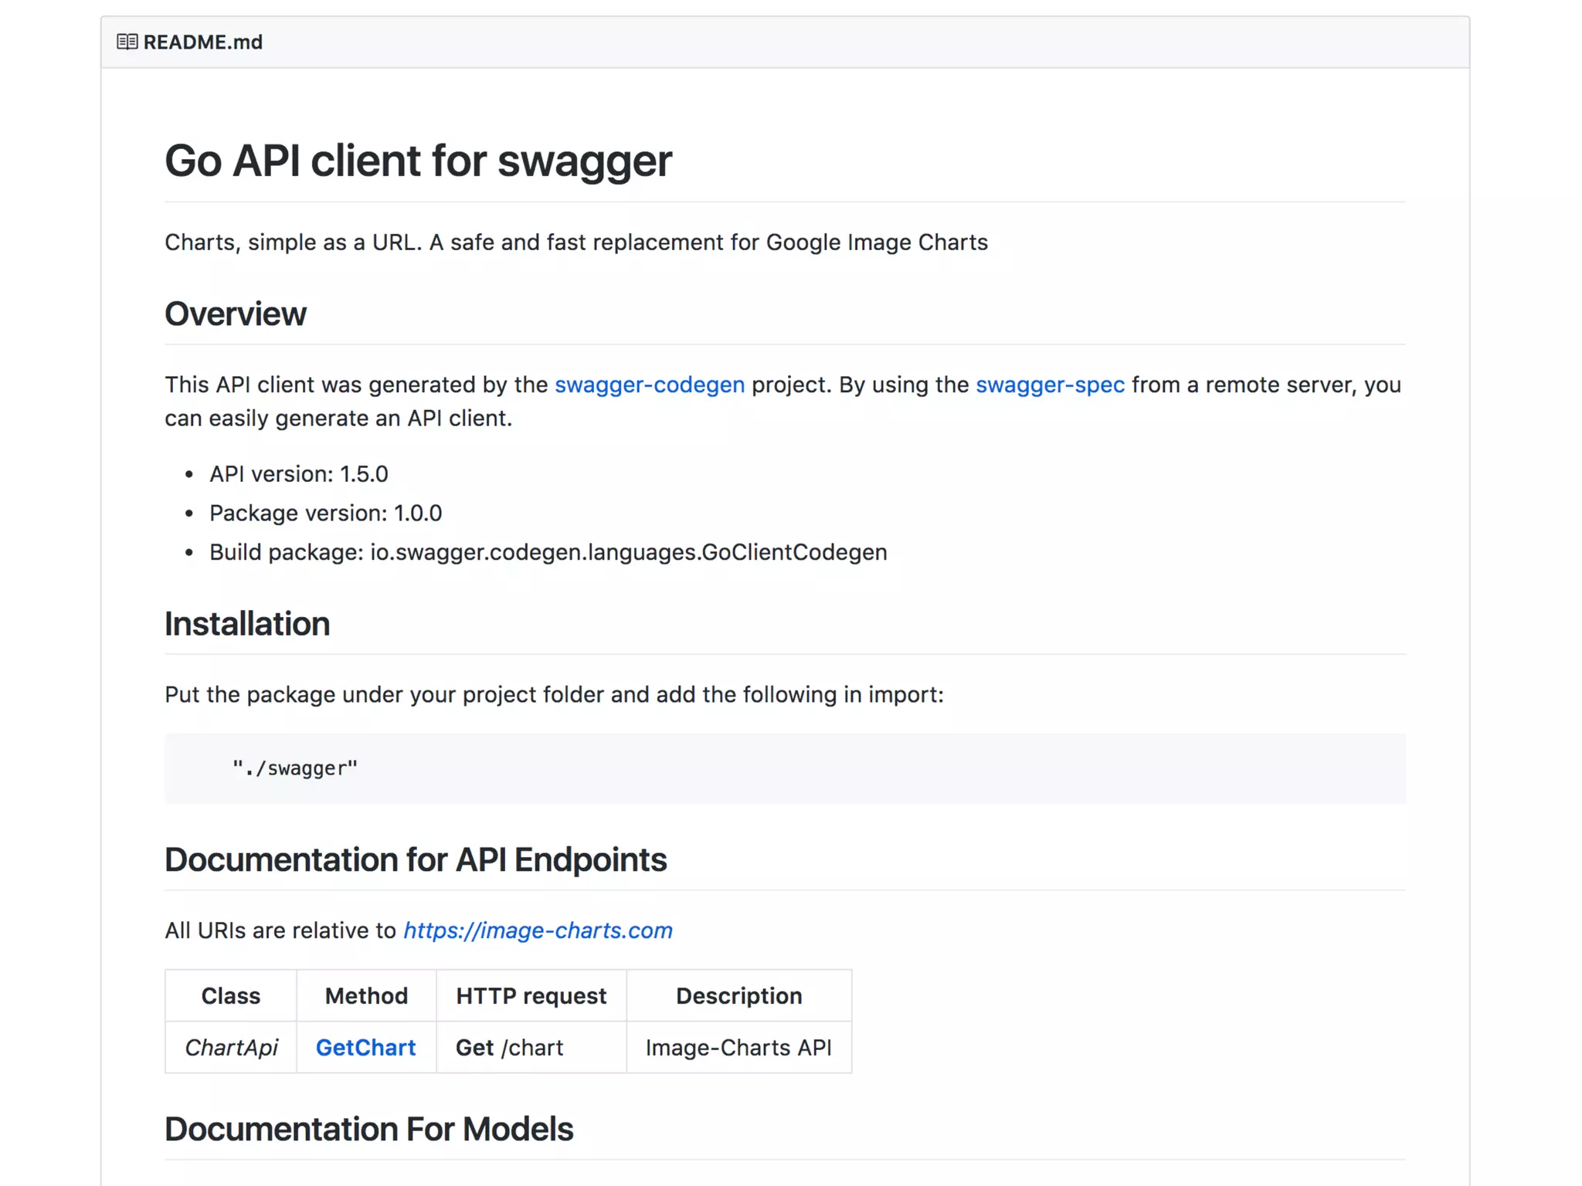Open the swagger-codegen link

[x=650, y=385]
